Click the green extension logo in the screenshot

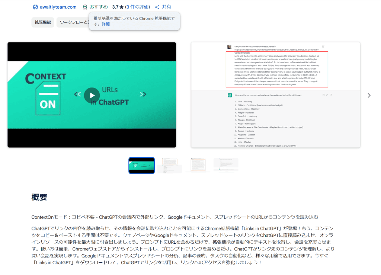230,95
